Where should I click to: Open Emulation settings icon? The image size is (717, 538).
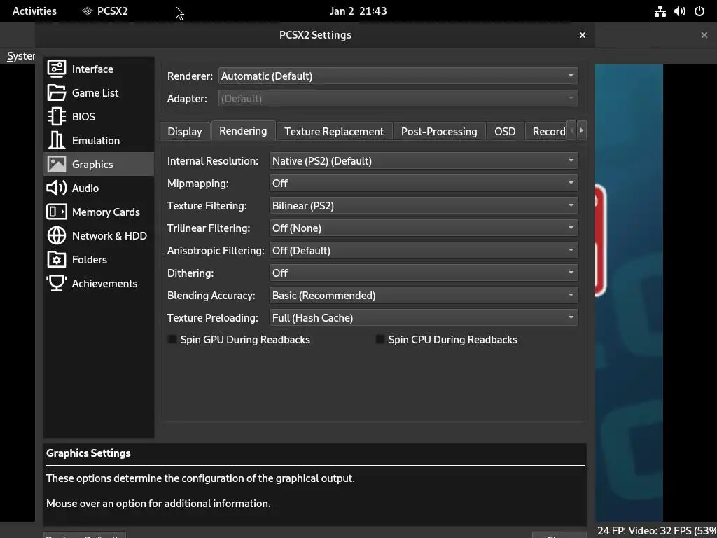click(x=57, y=140)
